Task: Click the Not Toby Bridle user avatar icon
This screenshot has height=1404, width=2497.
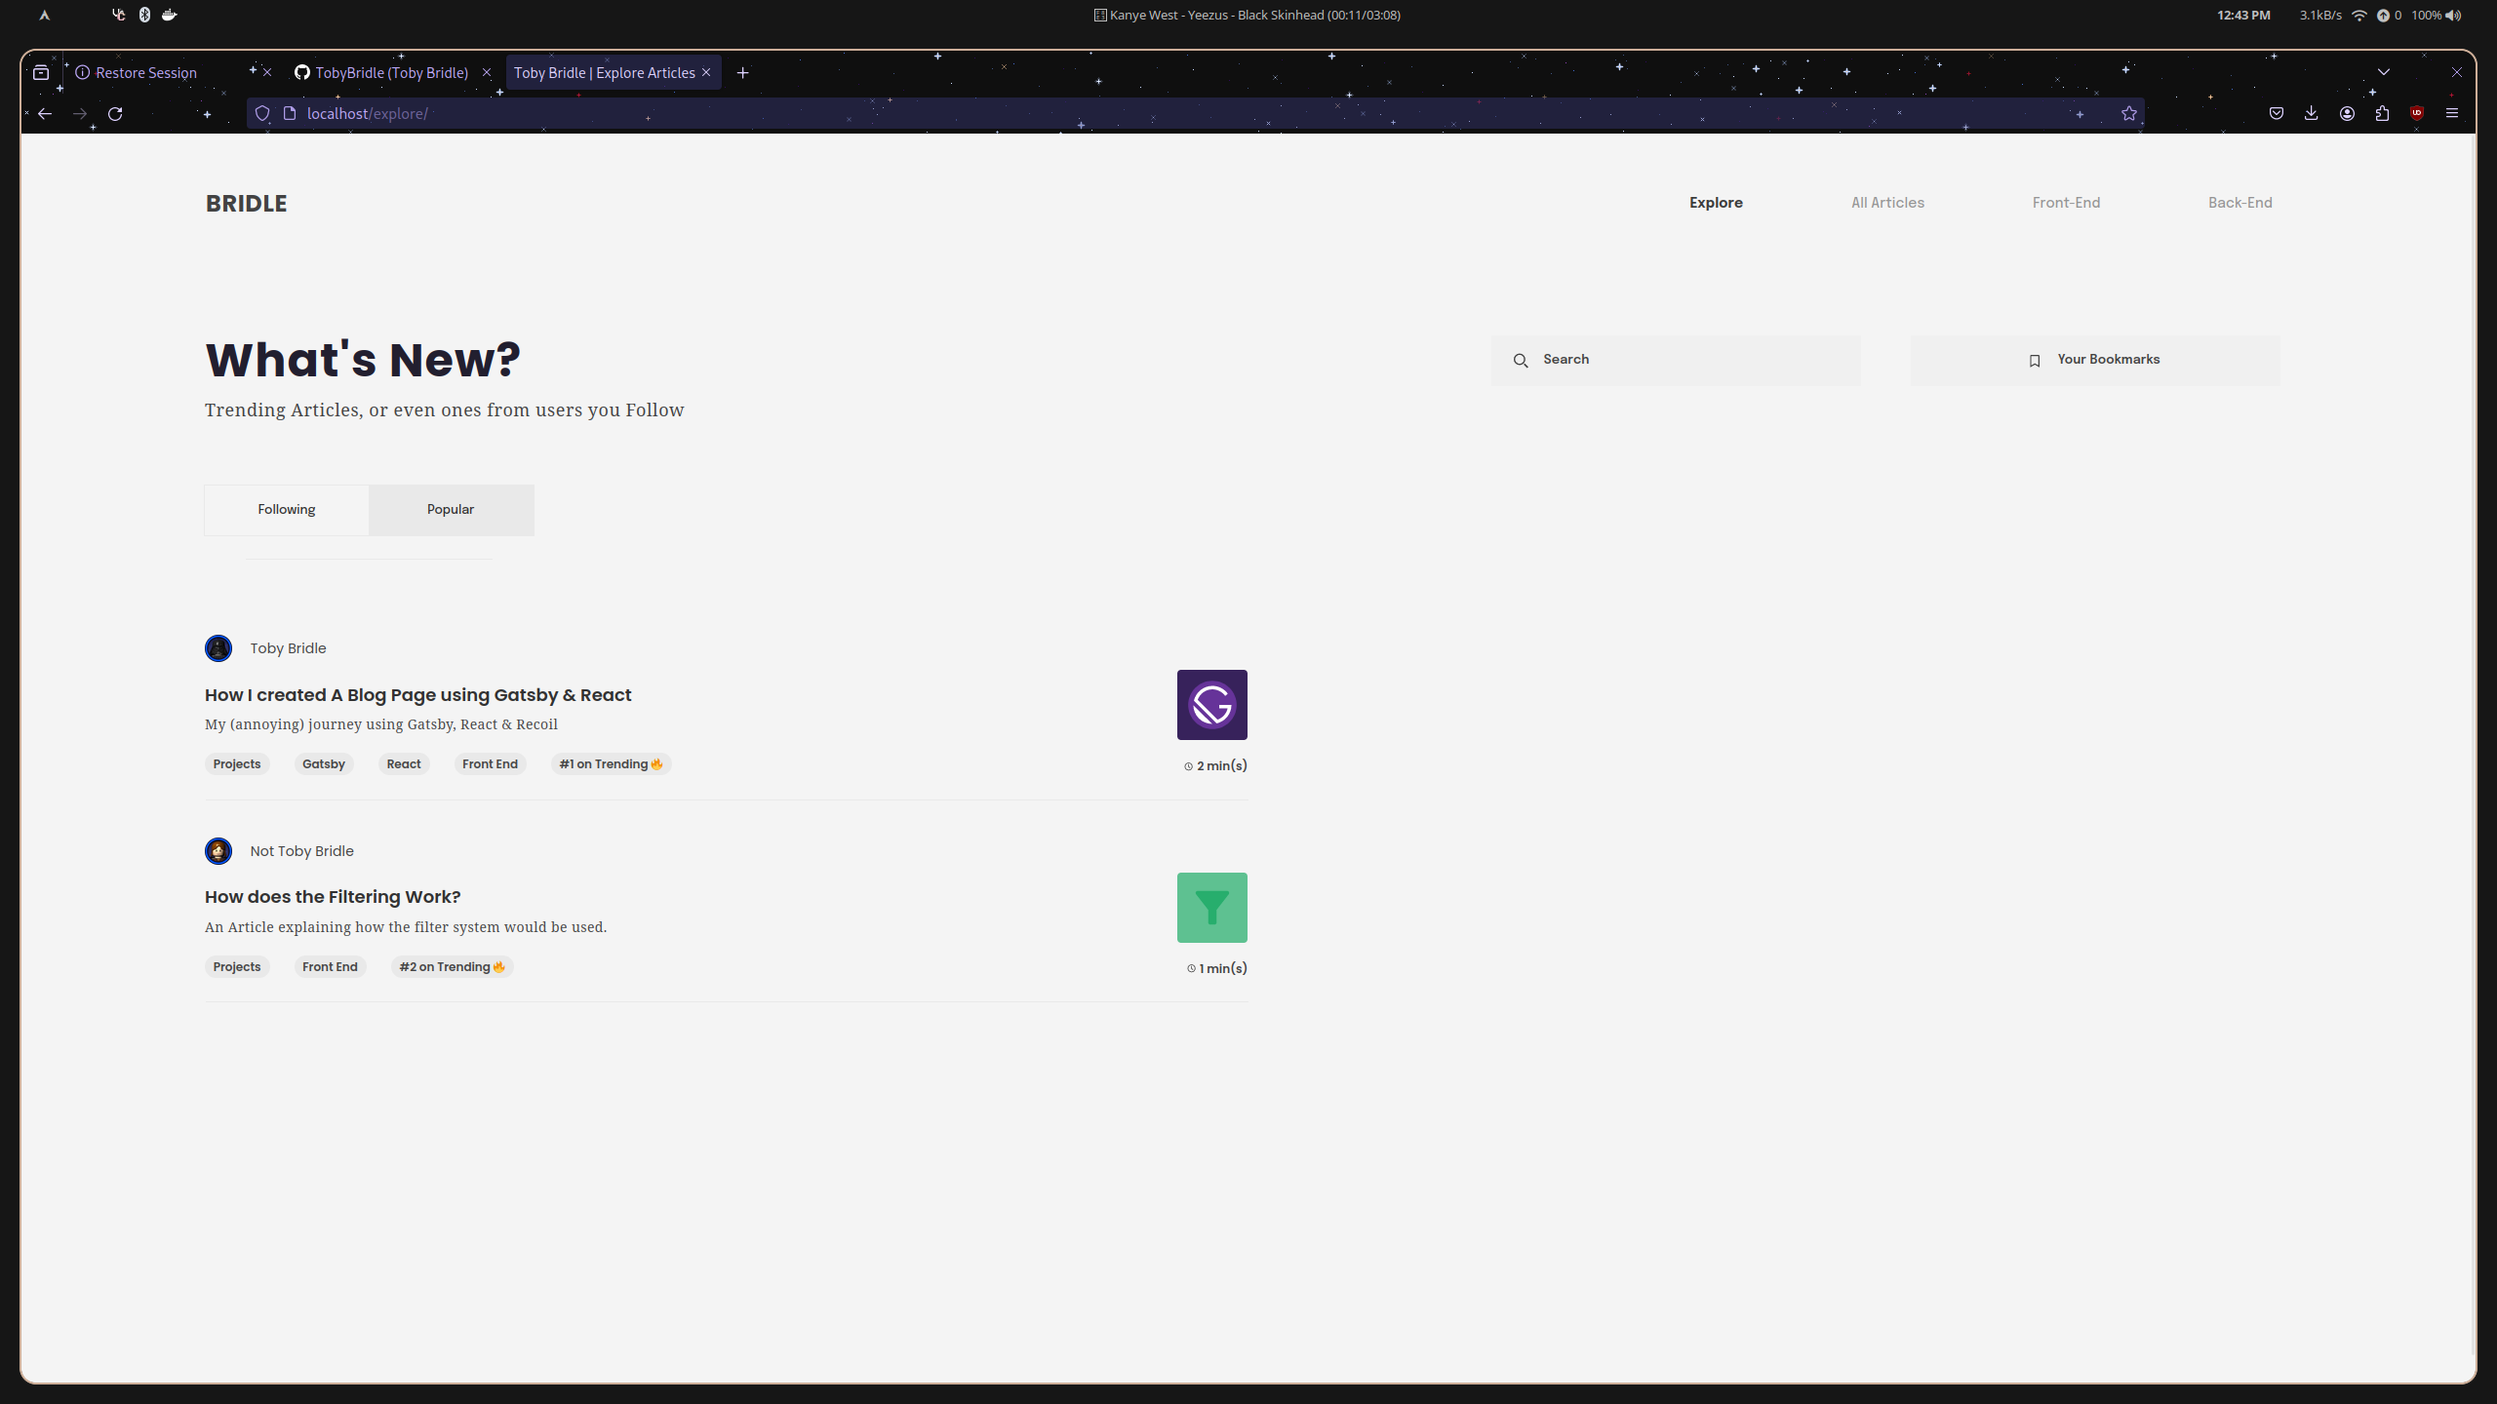Action: click(x=218, y=850)
